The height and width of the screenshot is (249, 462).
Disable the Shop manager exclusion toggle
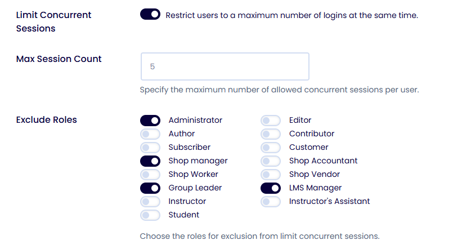[x=150, y=161]
